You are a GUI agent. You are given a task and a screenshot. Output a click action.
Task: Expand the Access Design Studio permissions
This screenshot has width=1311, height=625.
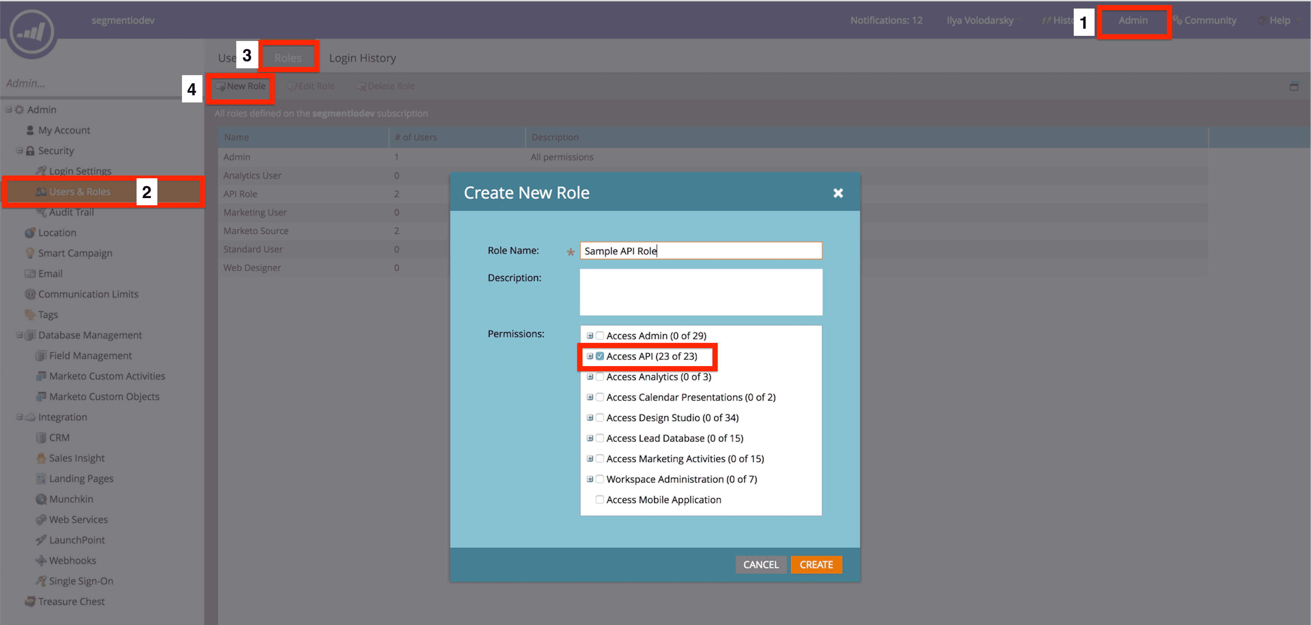(x=590, y=417)
